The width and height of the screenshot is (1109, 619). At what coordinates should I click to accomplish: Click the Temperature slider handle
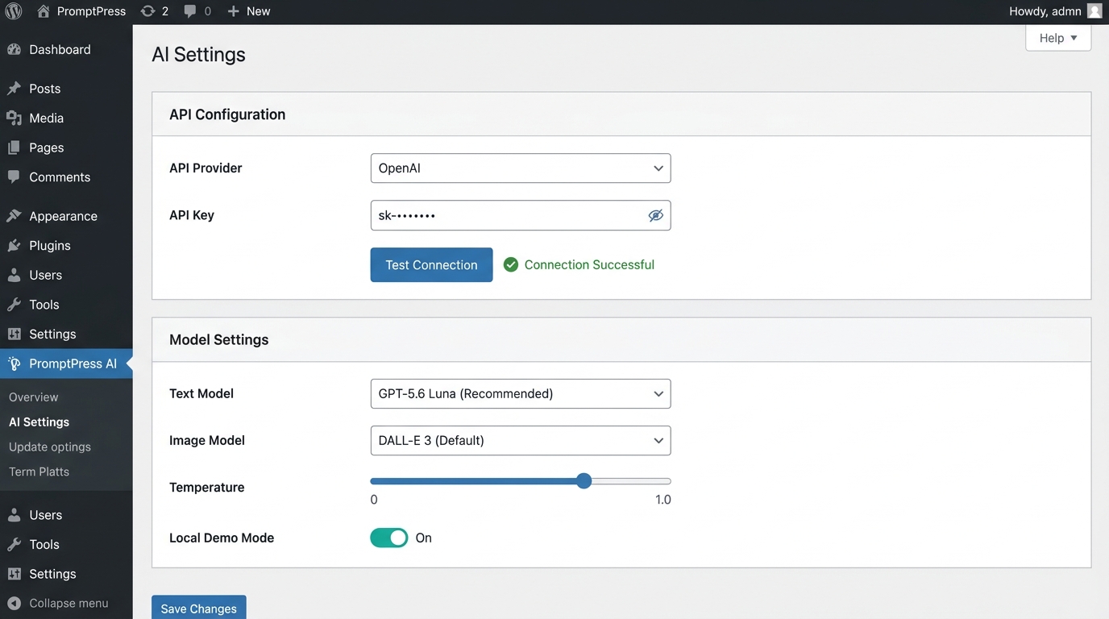point(584,481)
